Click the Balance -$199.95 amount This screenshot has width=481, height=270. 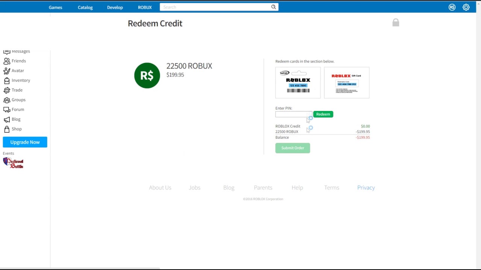(x=363, y=137)
